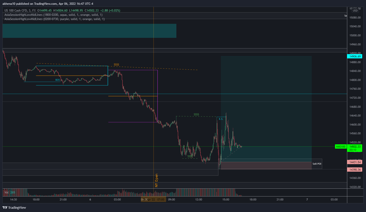Click the aqua 14906.69 take-profit price label

pos(355,56)
